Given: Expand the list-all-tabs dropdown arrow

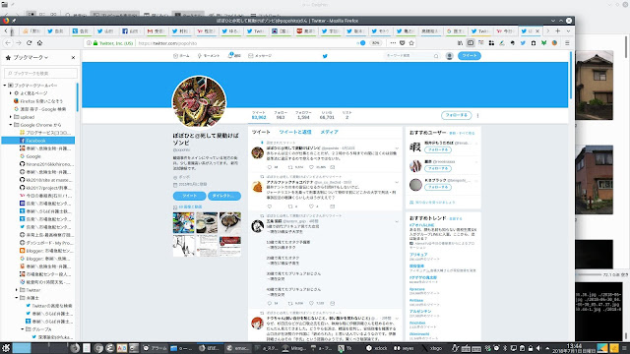Looking at the screenshot, I should [568, 30].
